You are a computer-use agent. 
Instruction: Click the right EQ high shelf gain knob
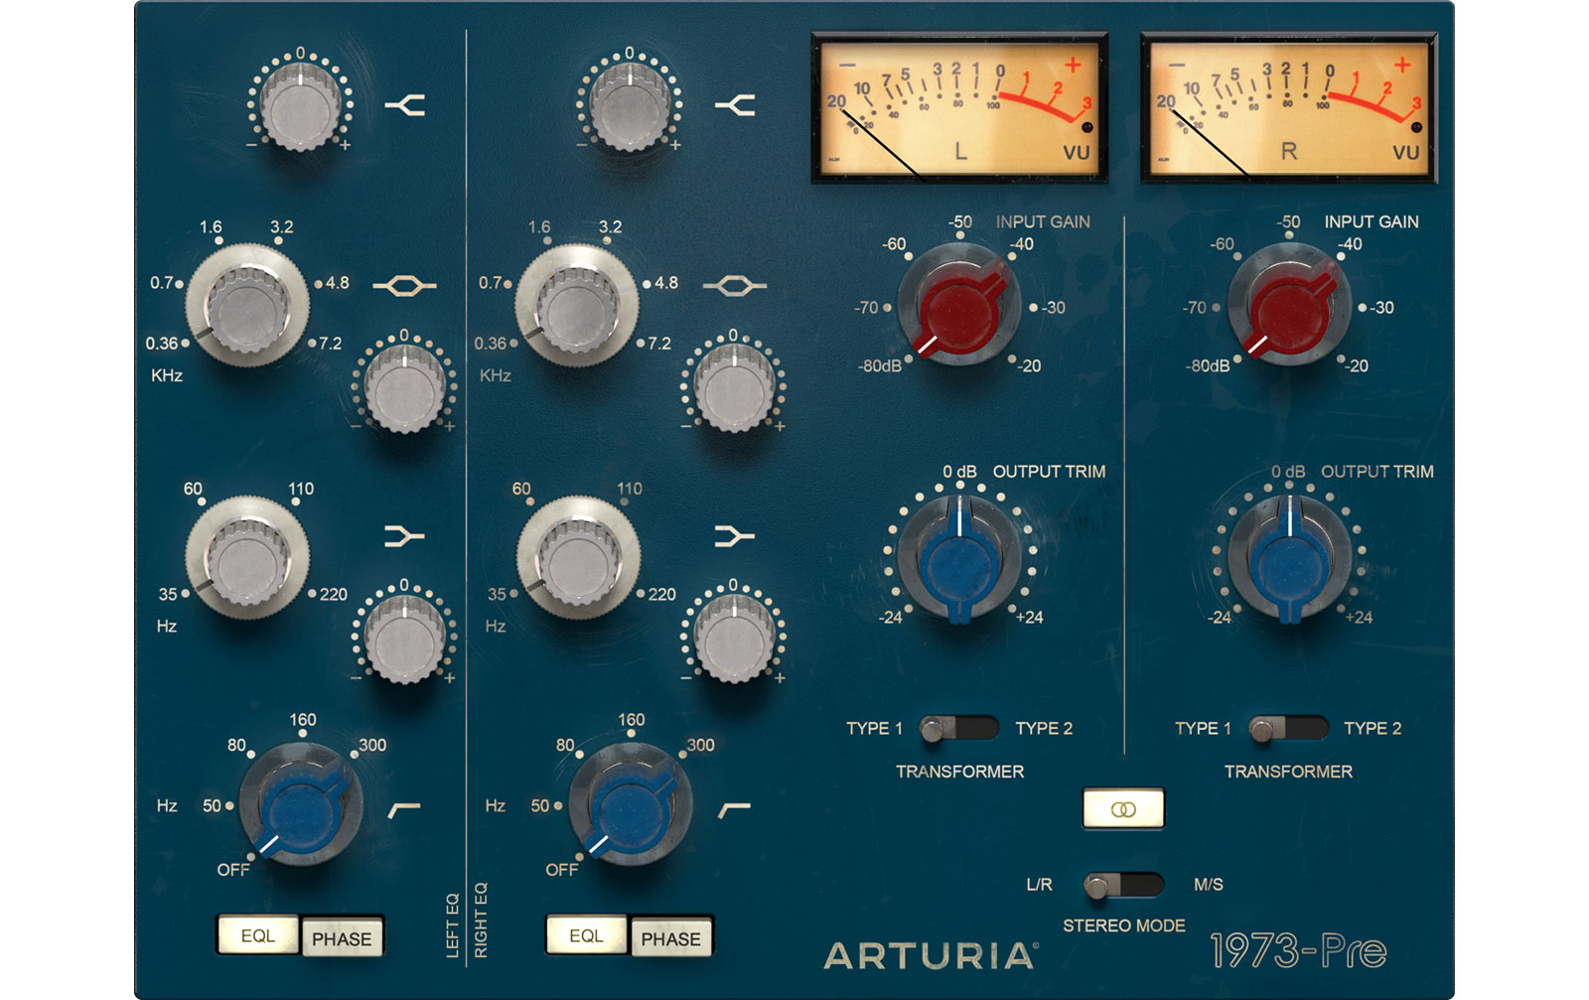tap(629, 106)
